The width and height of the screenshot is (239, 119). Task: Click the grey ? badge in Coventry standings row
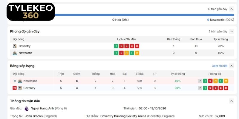200,88
